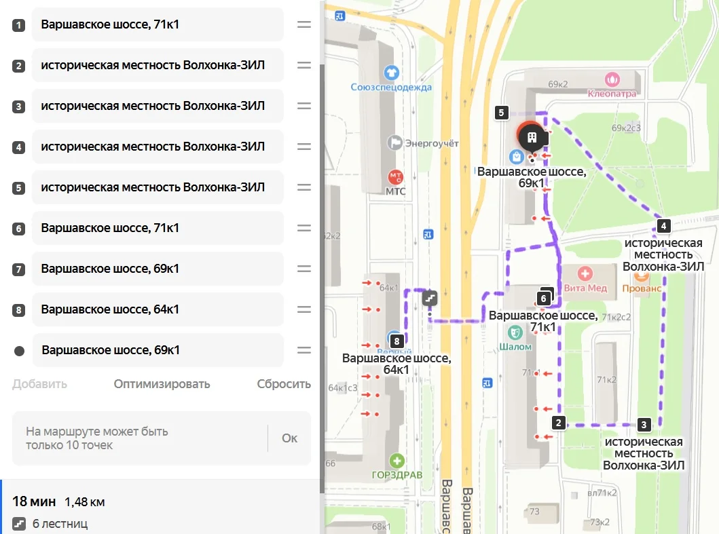Click the Добавить link
Viewport: 719px width, 534px height.
click(40, 384)
